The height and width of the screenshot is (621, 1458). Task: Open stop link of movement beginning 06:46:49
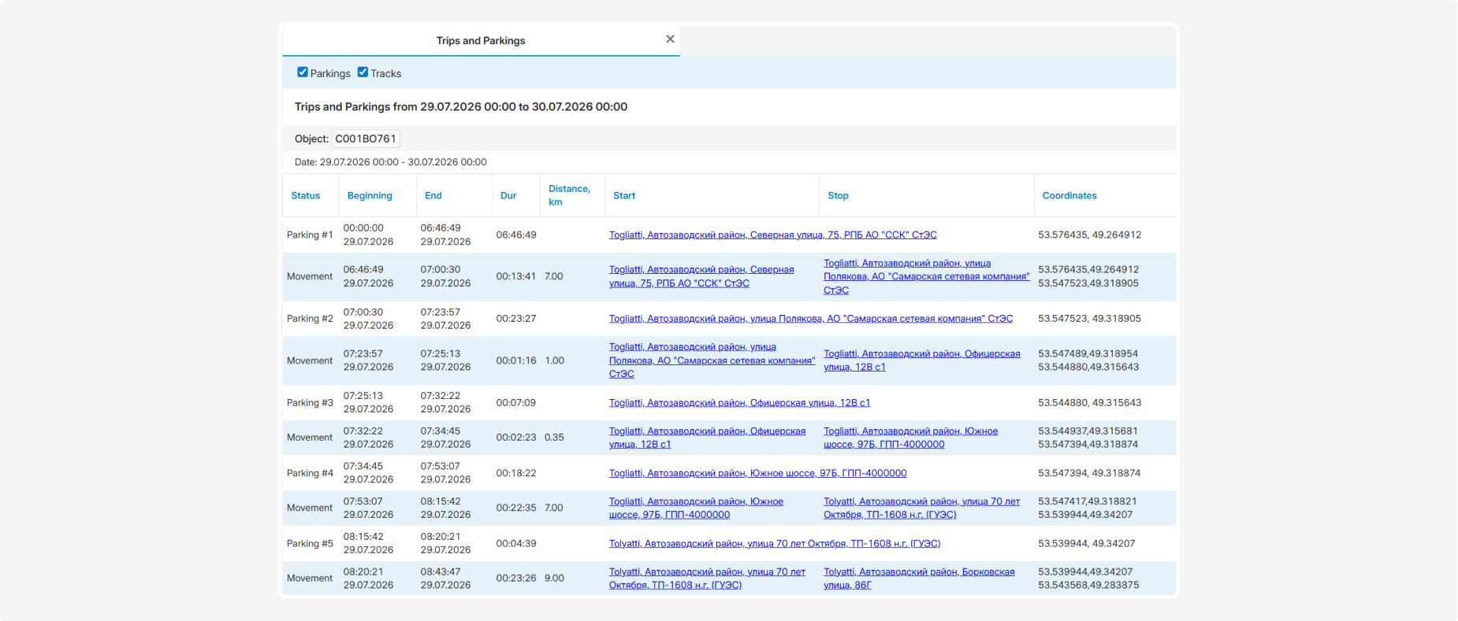(927, 276)
